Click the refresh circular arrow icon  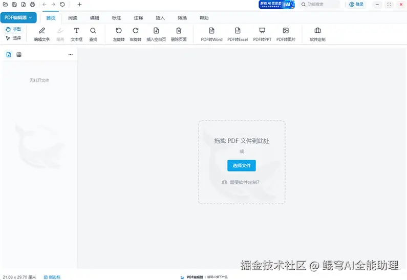tap(62, 5)
